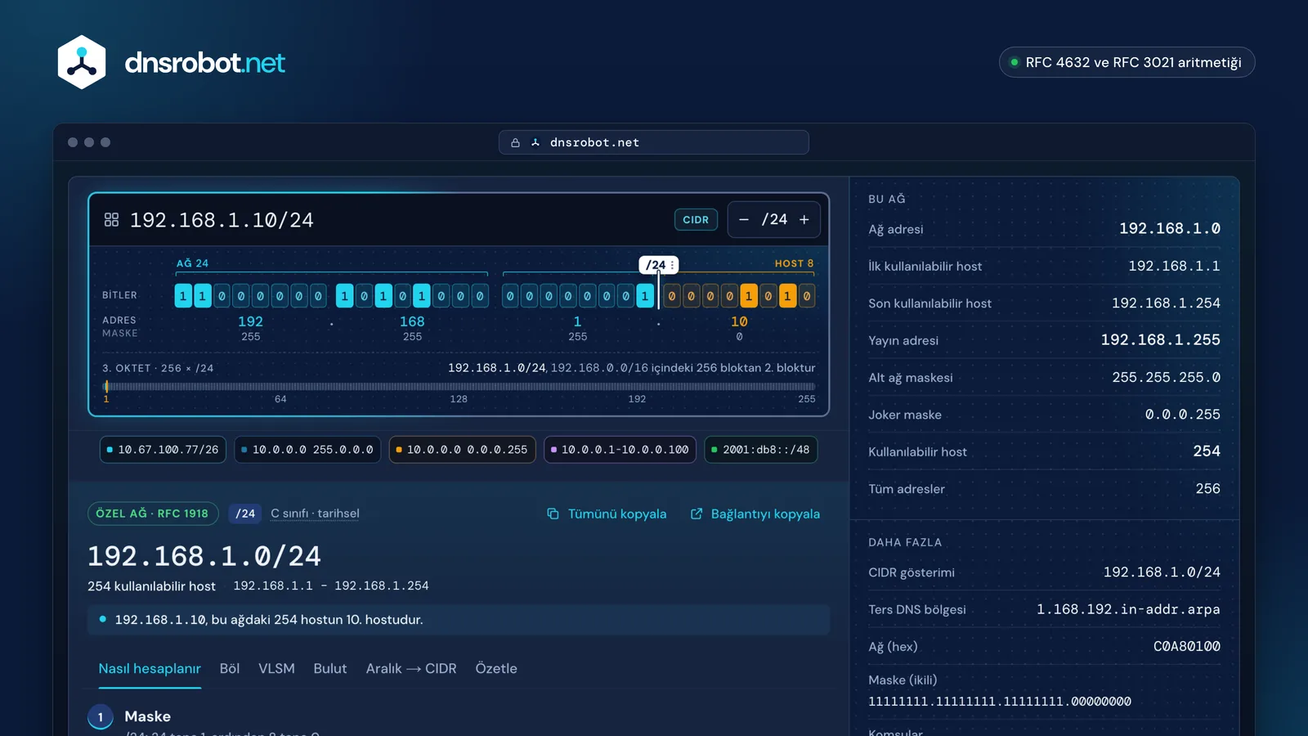Screen dimensions: 1308x736
Task: Select the example chip 10.67.100.77/26
Action: (x=163, y=450)
